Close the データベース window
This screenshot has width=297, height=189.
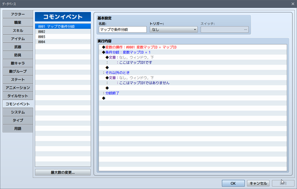(x=293, y=4)
